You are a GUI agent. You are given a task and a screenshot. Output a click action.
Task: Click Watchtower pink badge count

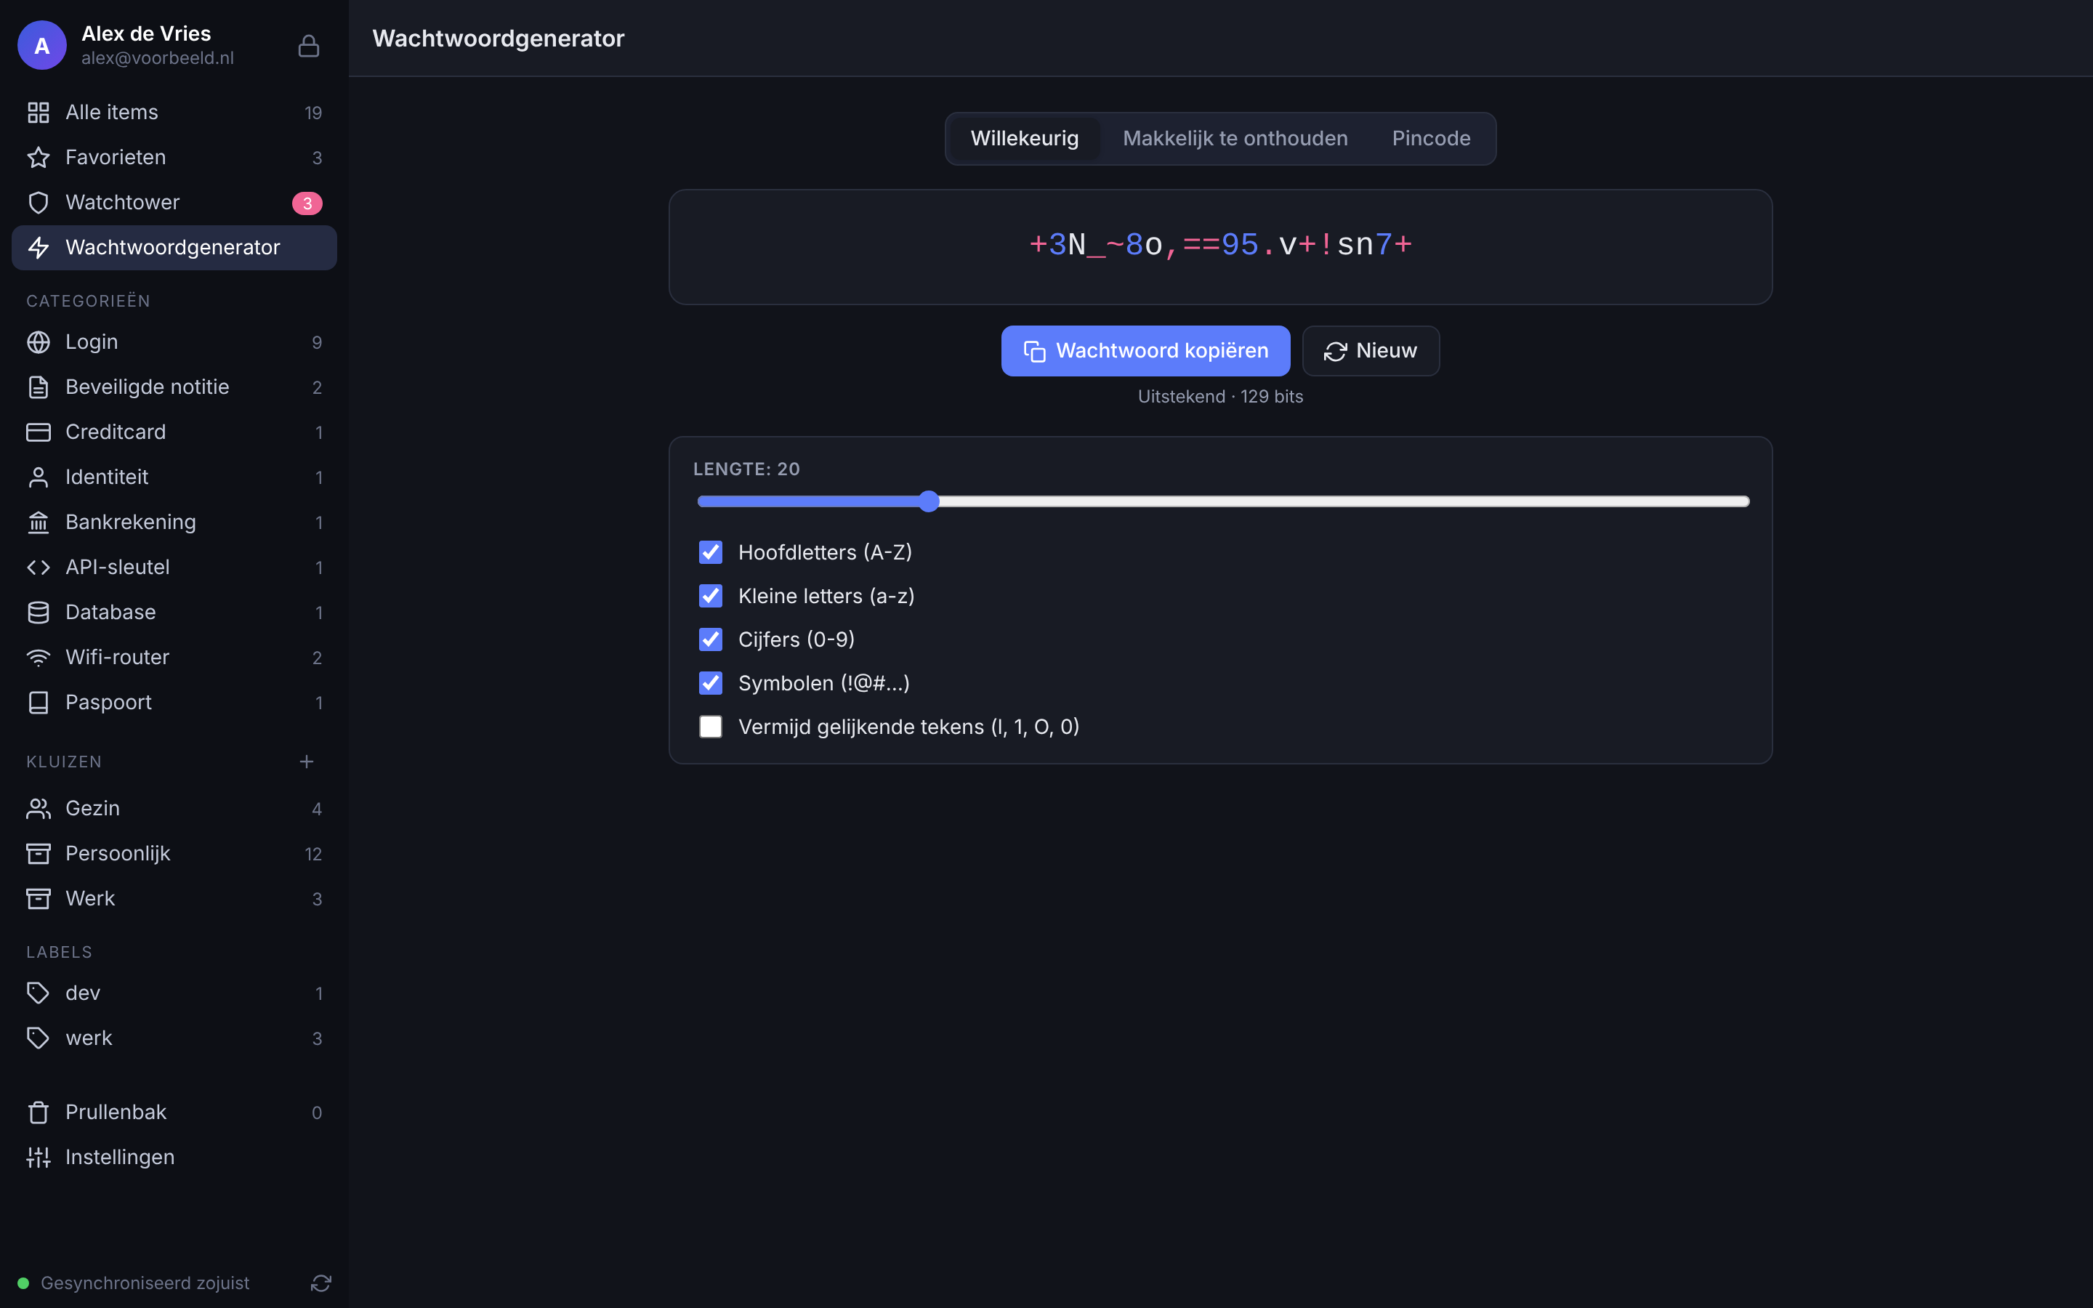pos(307,203)
